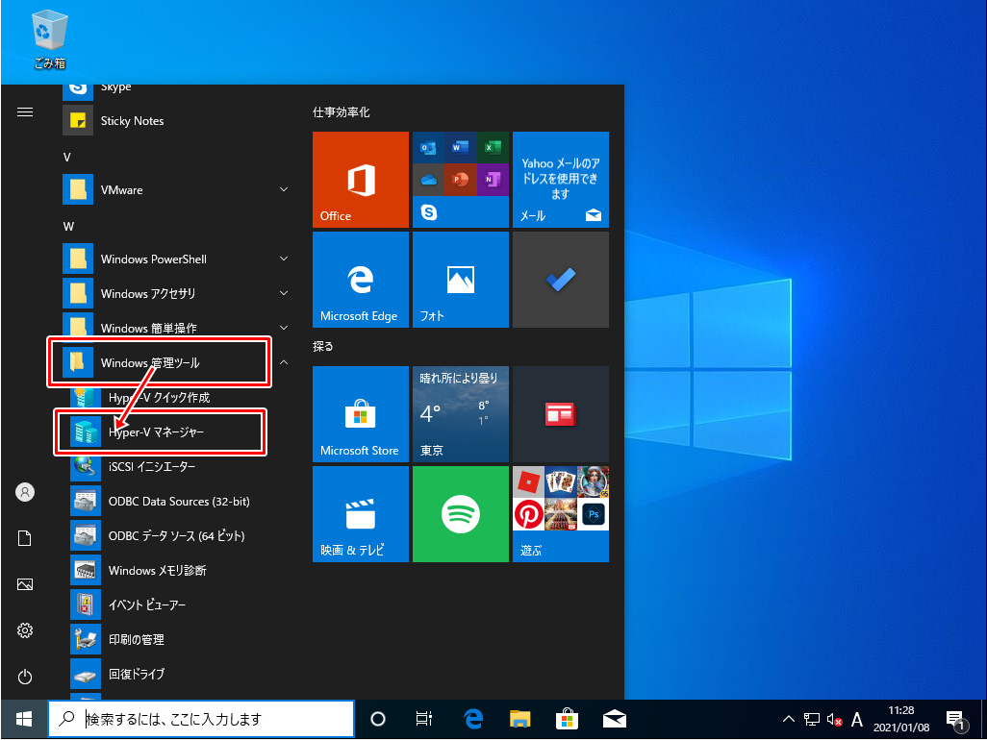Launch the Office tile
Viewport: 987px width, 740px height.
tap(361, 180)
